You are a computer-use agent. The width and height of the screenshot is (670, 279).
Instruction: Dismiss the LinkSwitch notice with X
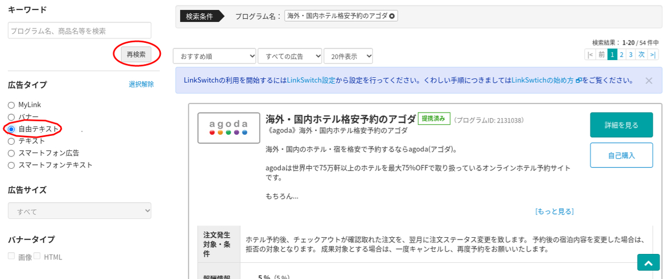tap(648, 80)
